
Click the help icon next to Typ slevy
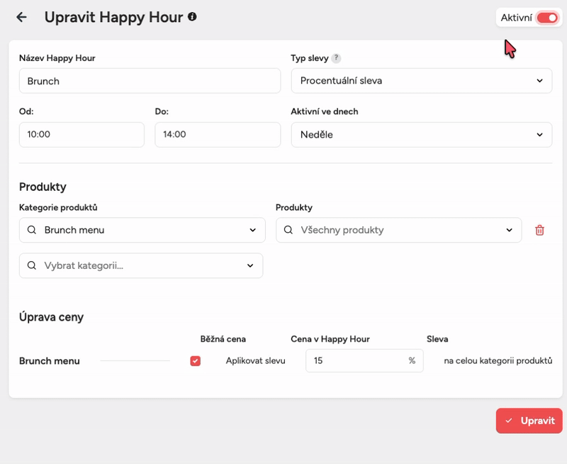336,58
